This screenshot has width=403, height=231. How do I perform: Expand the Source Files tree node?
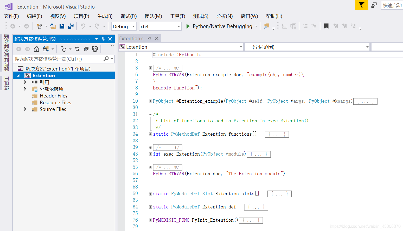(x=25, y=109)
